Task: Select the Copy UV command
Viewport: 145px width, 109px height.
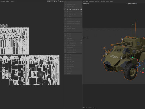Action: (73, 55)
